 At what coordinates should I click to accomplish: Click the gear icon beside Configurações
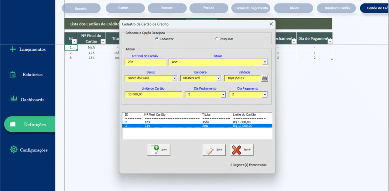click(x=13, y=149)
